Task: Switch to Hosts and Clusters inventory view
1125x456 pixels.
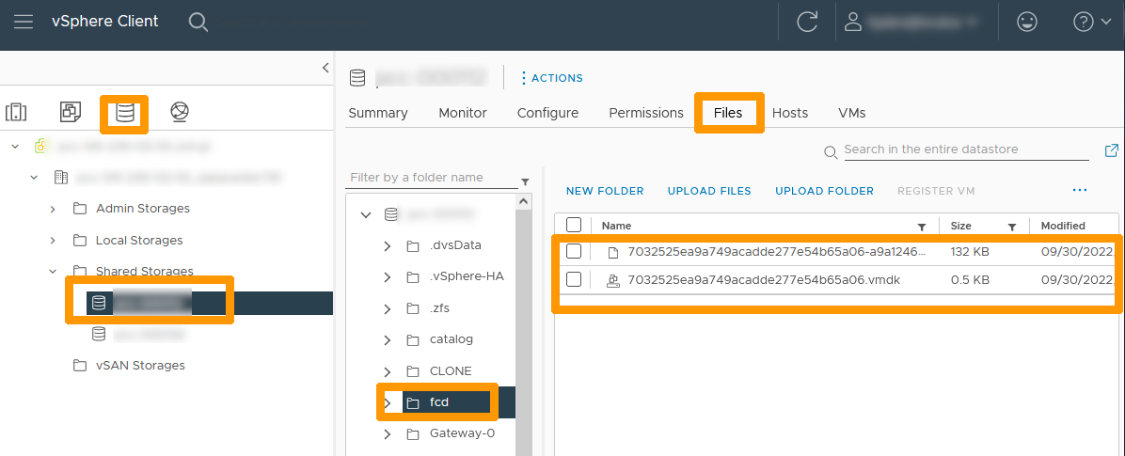Action: (x=16, y=112)
